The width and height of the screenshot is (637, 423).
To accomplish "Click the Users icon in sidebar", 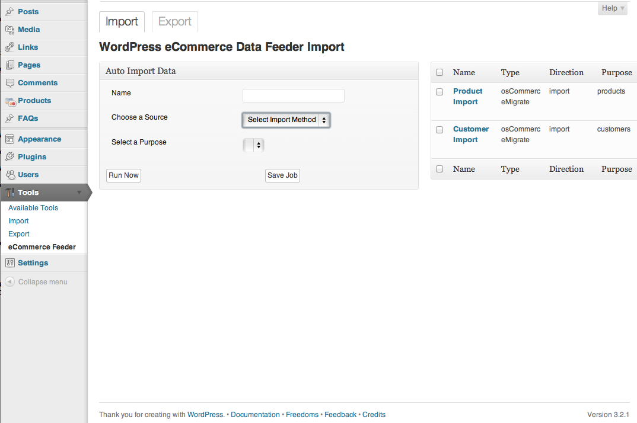I will point(9,175).
